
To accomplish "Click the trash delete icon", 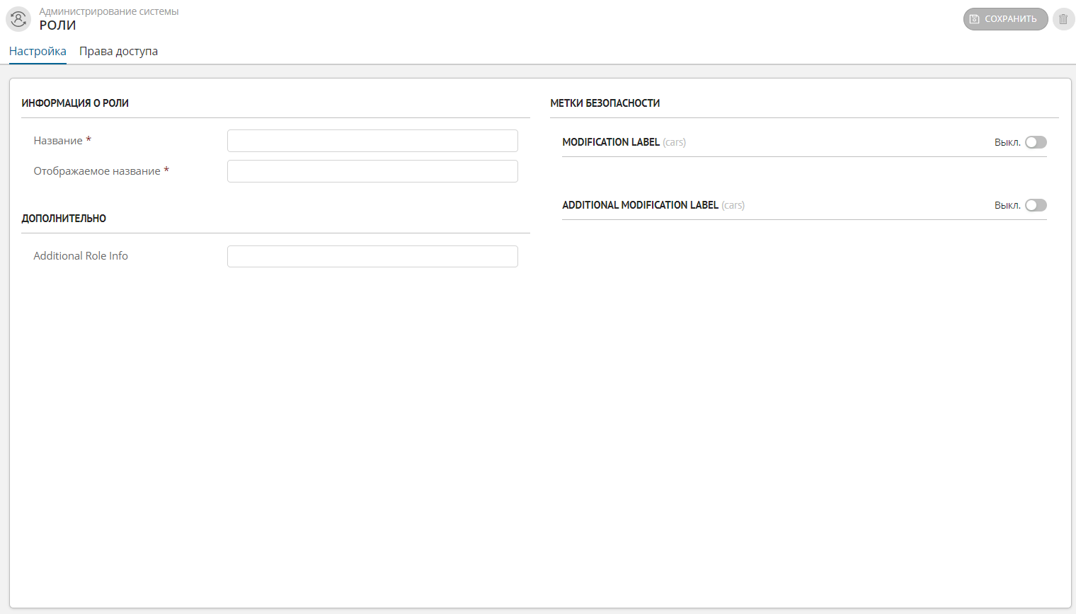I will (x=1063, y=19).
